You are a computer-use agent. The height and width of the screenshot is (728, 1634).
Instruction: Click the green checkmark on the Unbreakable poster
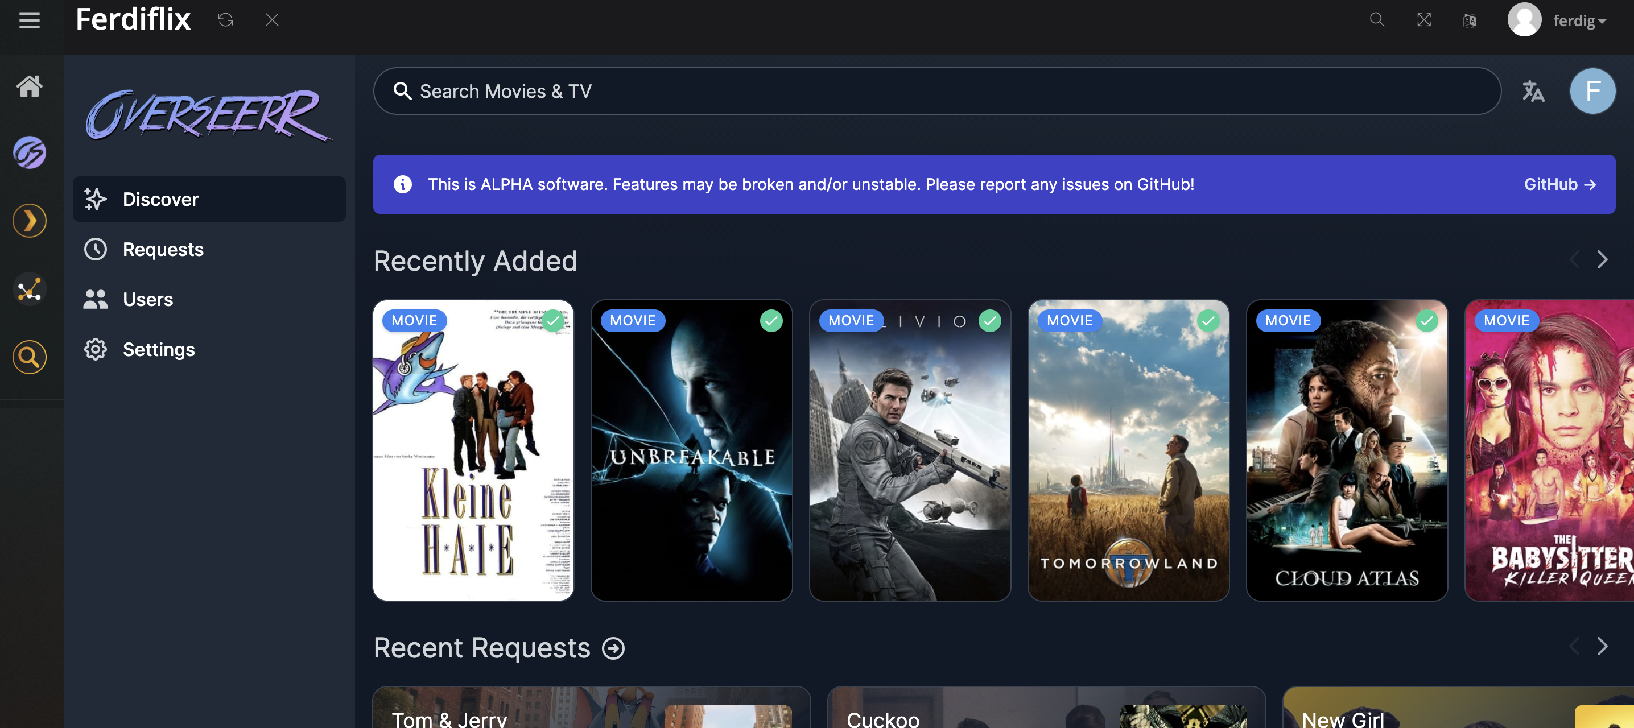point(771,321)
